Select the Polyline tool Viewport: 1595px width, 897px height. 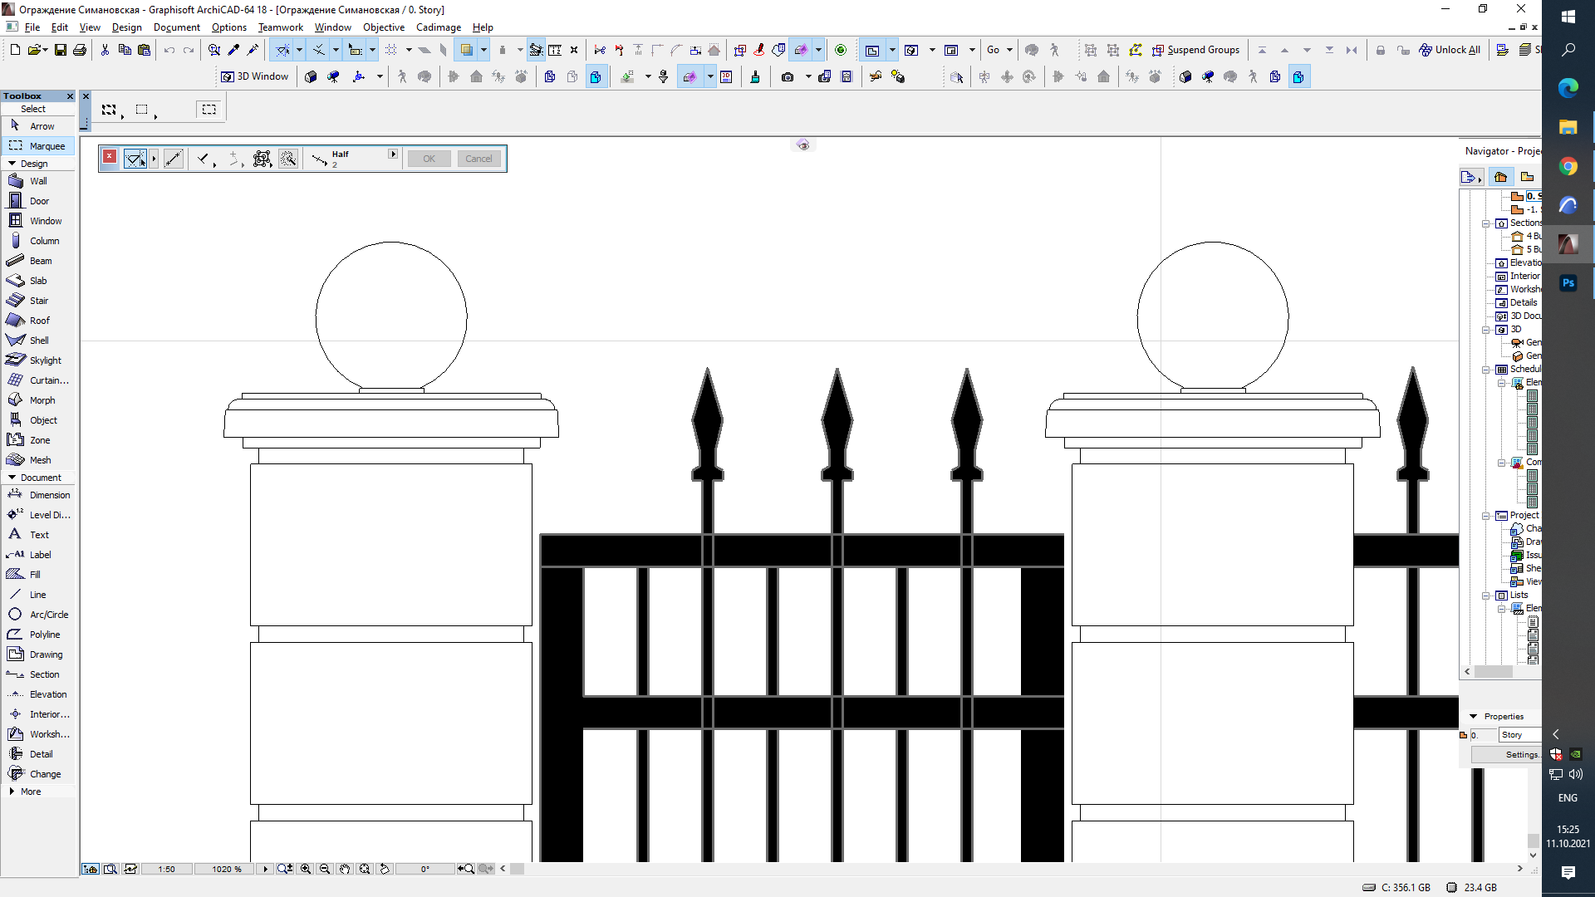pos(38,635)
